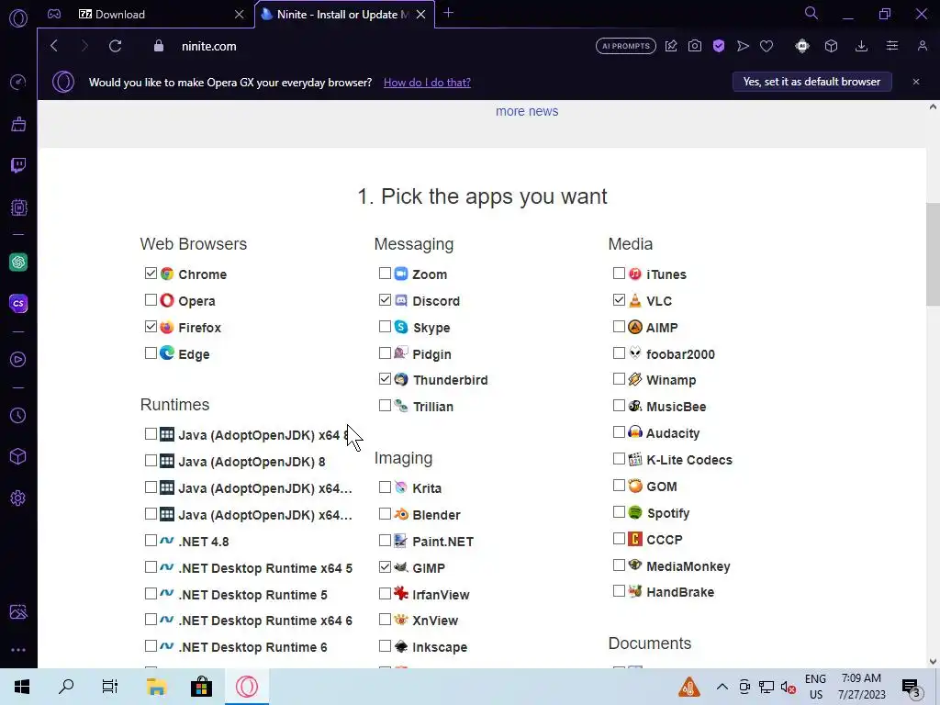Check the Blender checkbox

tap(385, 514)
